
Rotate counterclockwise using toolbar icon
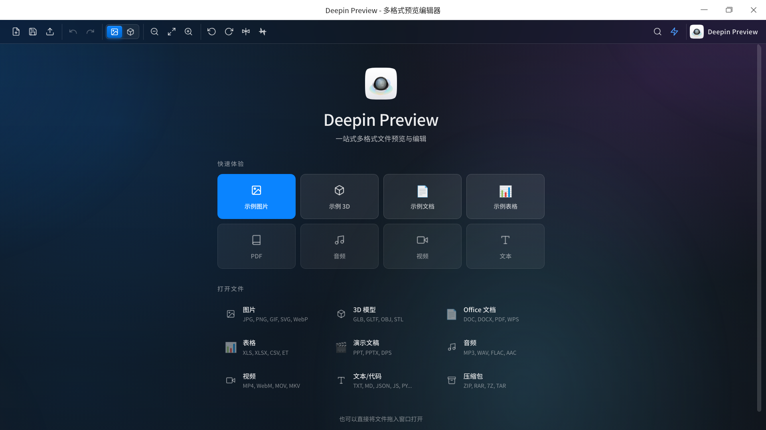211,32
